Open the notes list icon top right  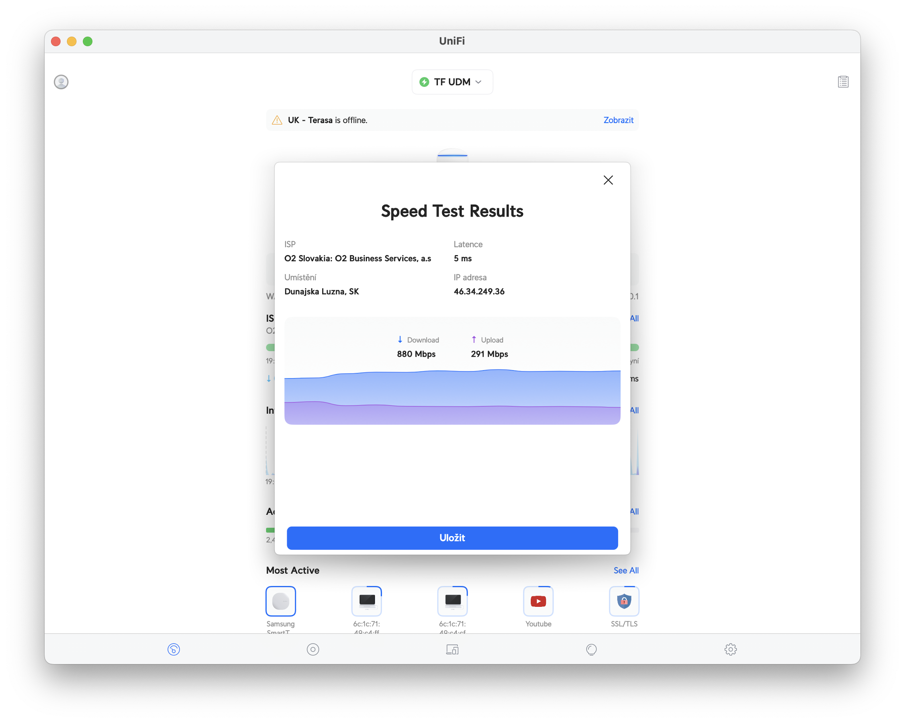tap(843, 82)
